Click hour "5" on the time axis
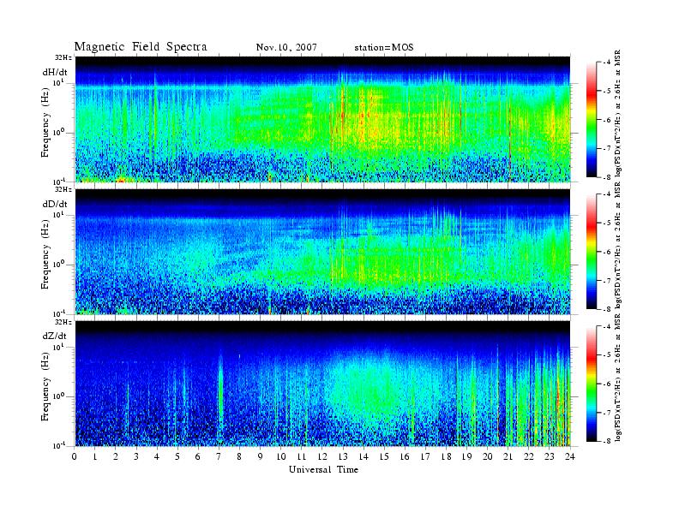679x524 pixels. click(x=177, y=456)
